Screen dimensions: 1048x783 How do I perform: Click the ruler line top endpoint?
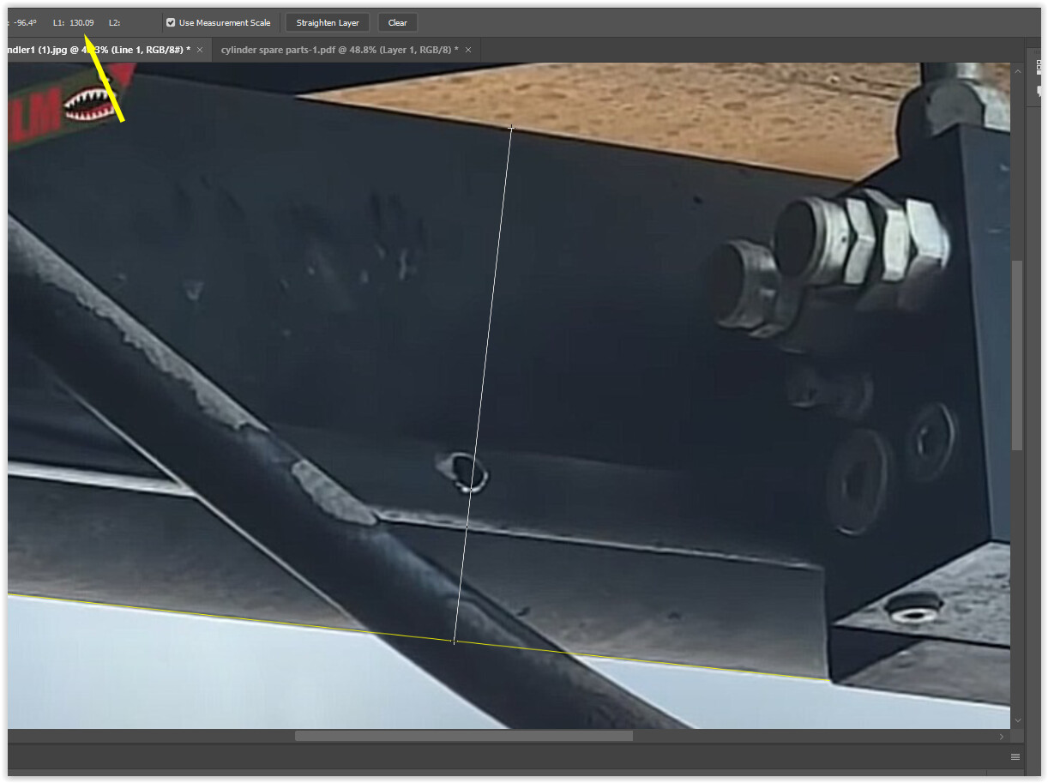click(512, 128)
